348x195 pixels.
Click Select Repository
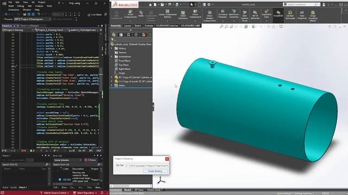(85, 193)
